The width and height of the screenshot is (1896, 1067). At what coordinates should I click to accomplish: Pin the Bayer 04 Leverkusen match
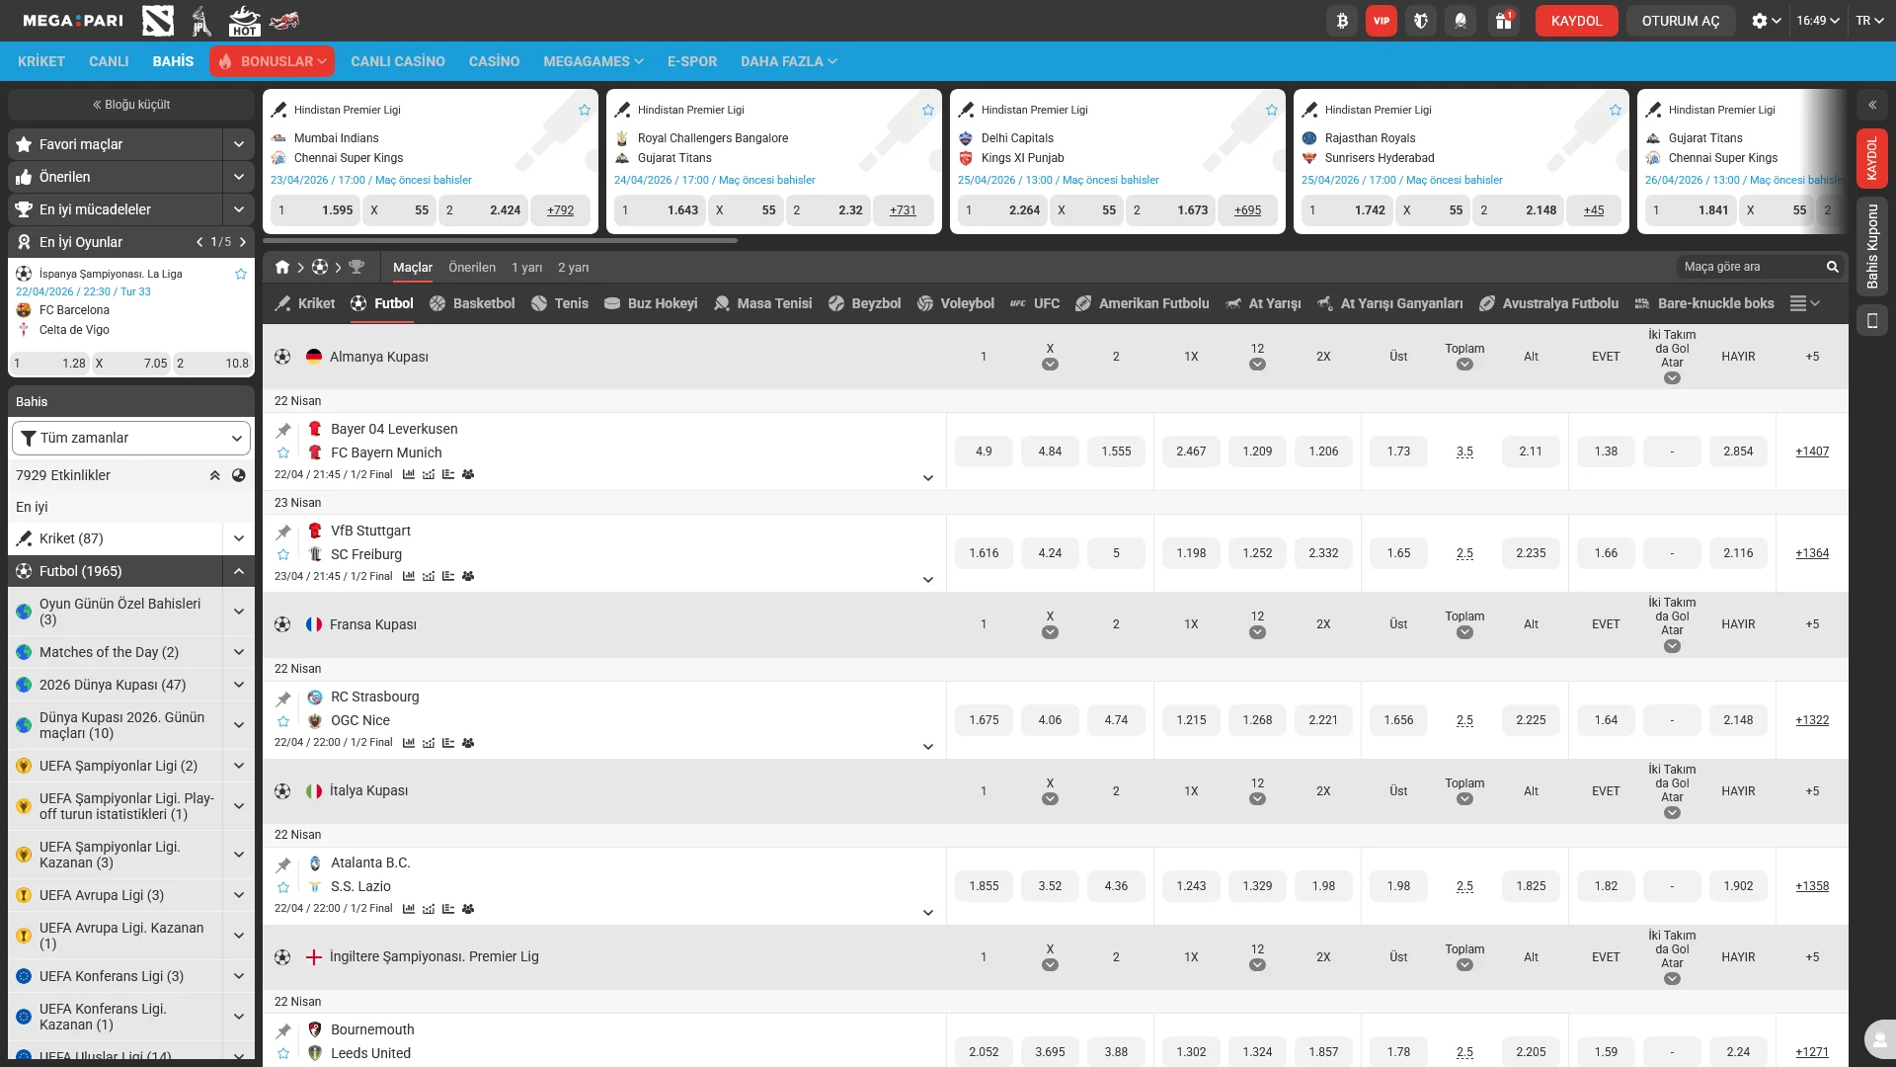click(283, 430)
